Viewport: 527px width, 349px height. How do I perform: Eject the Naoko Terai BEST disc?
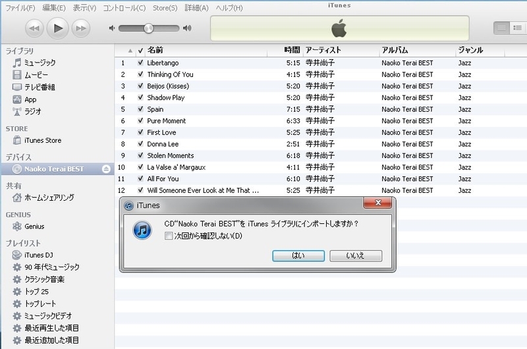point(106,169)
